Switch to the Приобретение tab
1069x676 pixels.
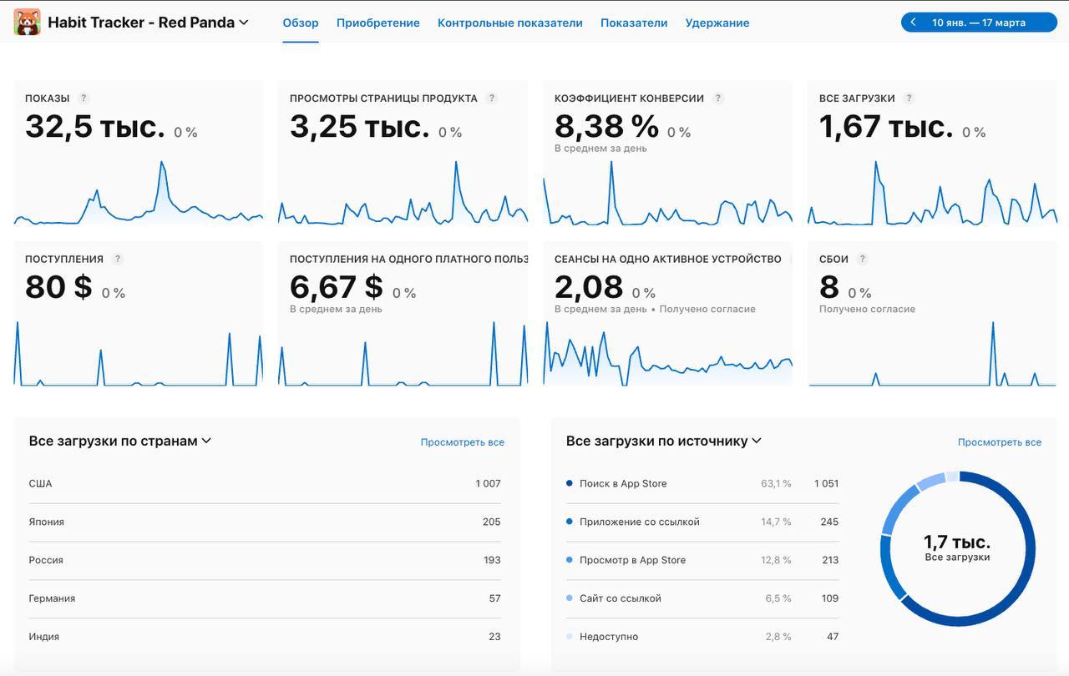click(x=377, y=23)
